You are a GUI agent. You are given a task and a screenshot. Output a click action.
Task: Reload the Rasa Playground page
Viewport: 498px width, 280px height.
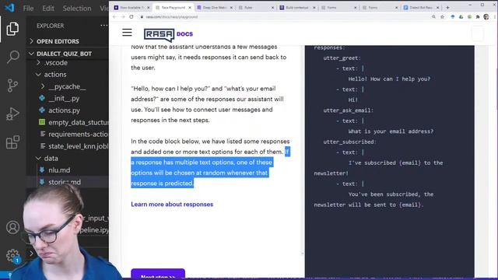132,17
